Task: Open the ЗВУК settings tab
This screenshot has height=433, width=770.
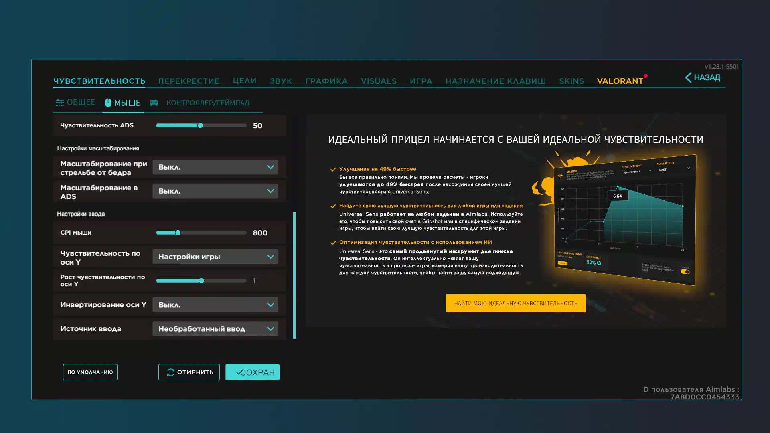Action: [x=281, y=81]
